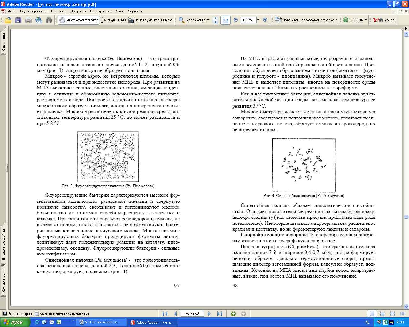Screen dimensions: 409x327
Task: Select facing pages layout icon
Action: pyautogui.click(x=403, y=314)
